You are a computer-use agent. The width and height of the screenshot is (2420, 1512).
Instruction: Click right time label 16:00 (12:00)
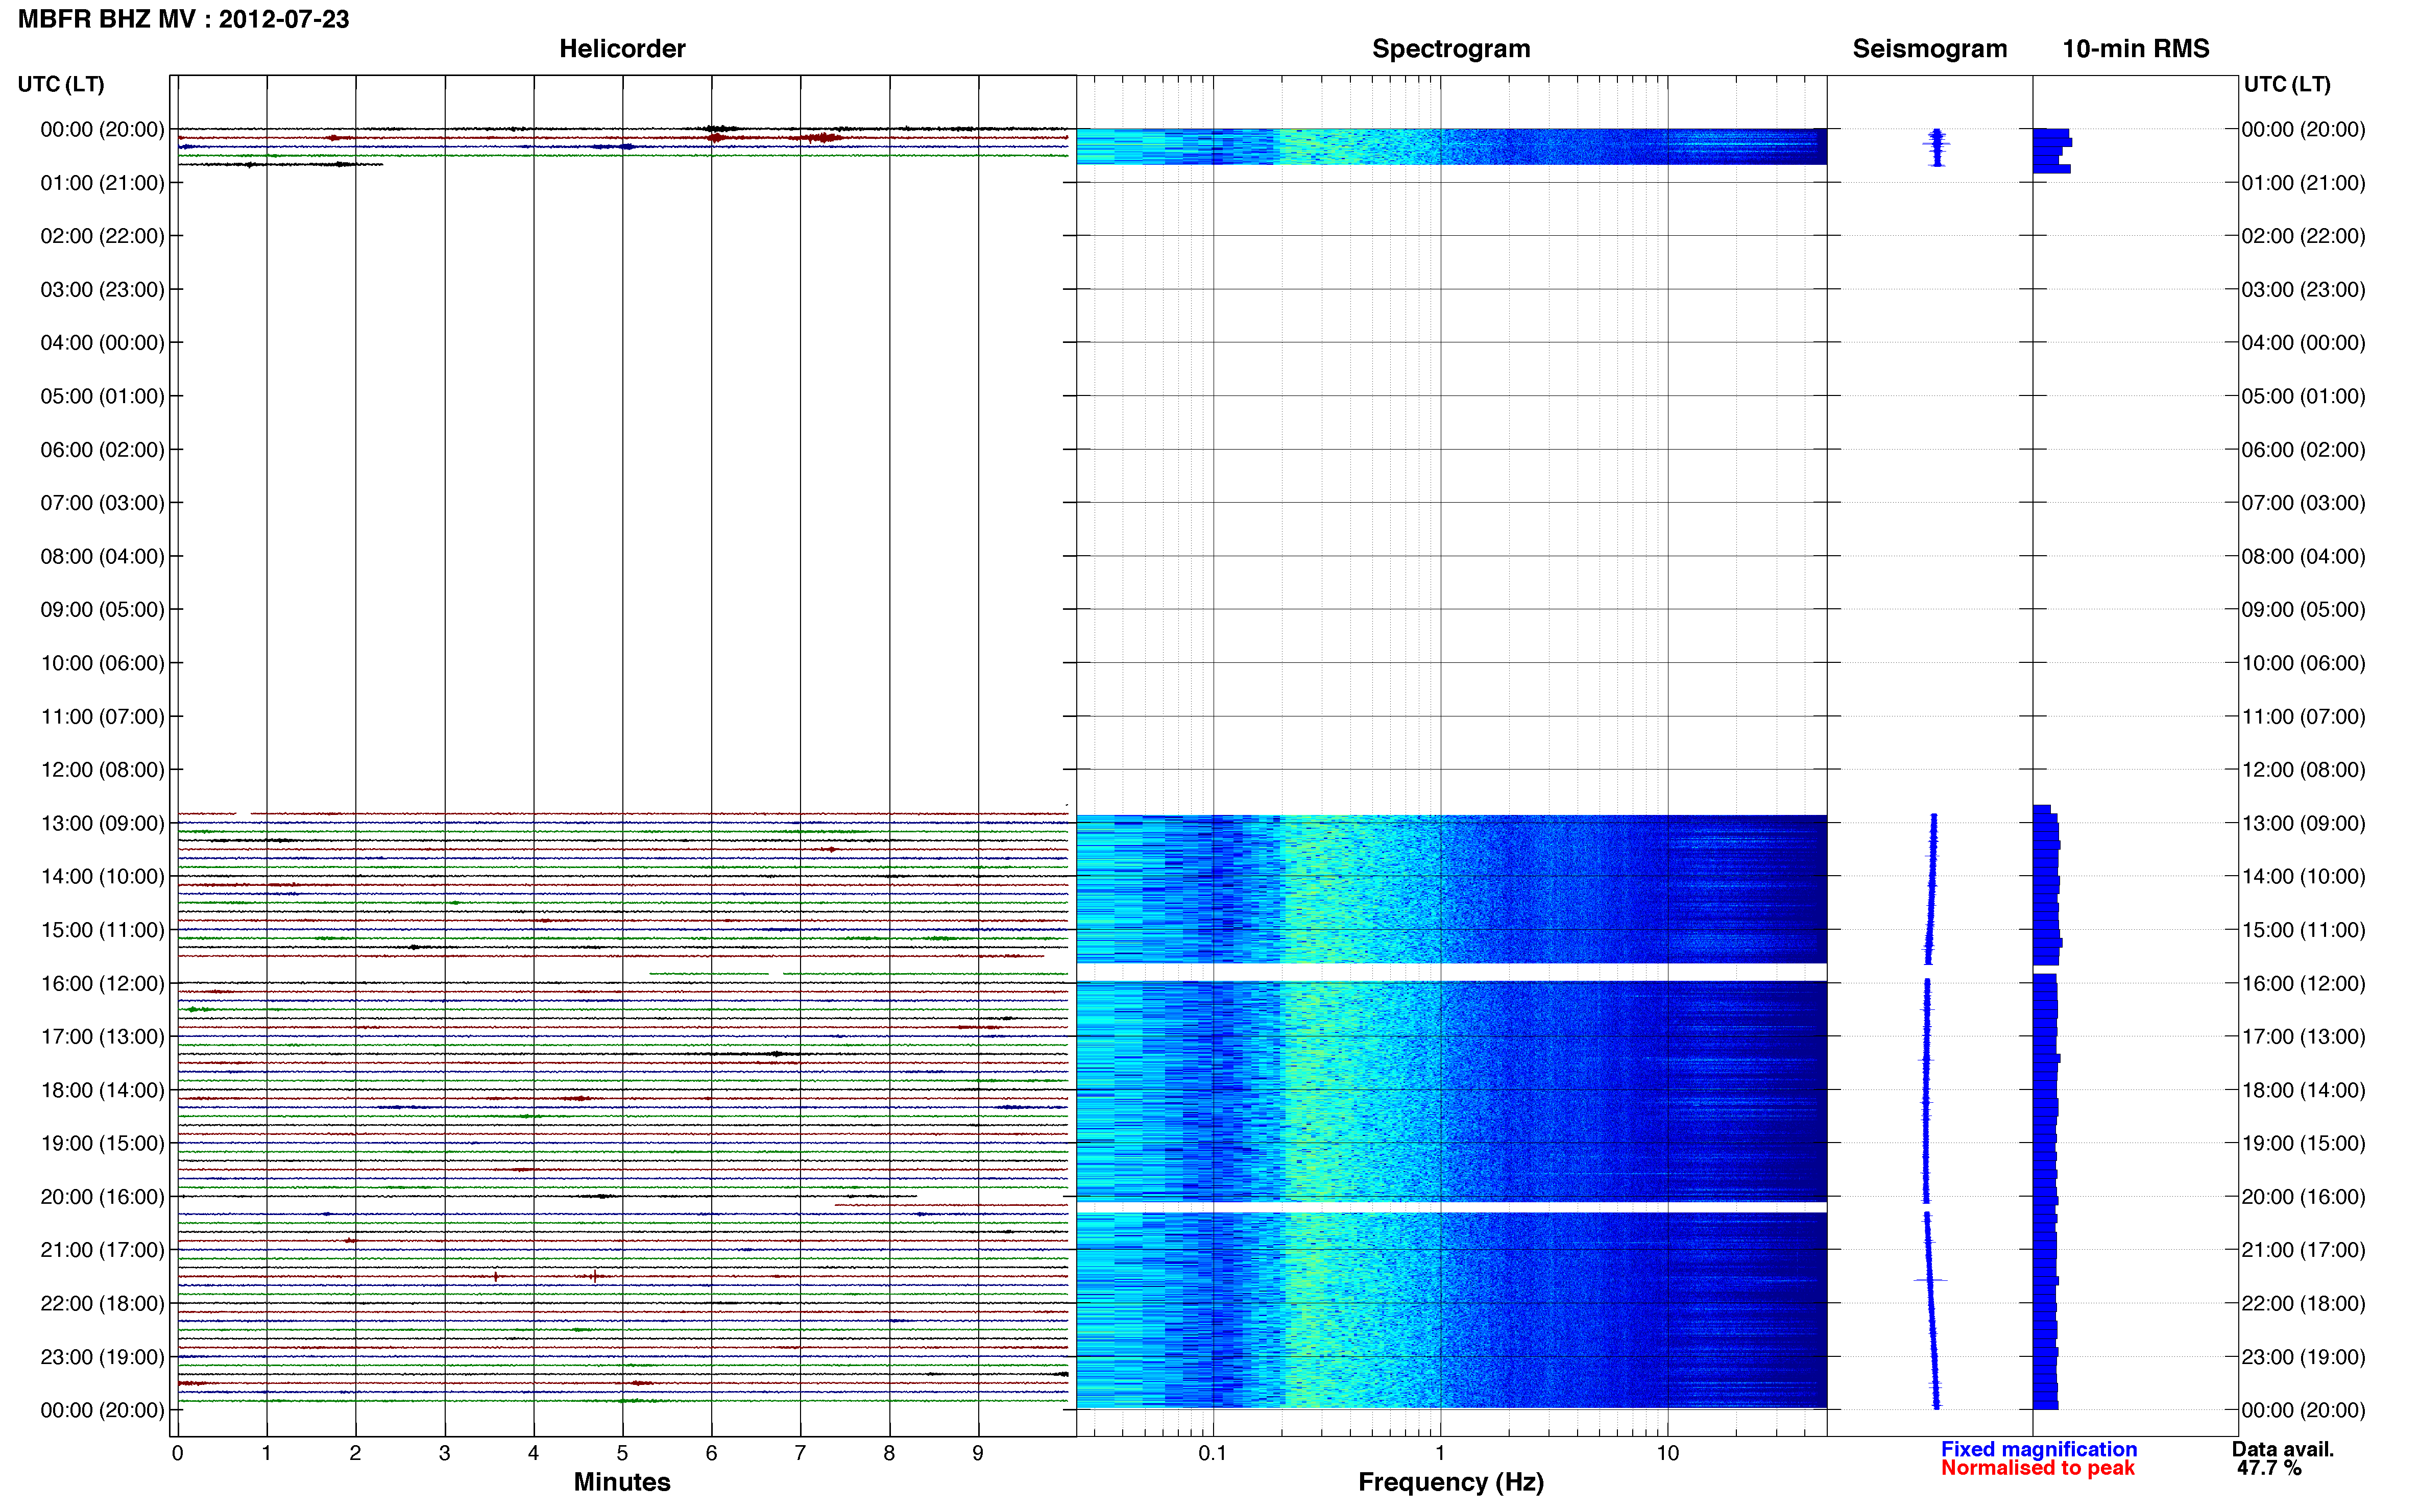(2303, 983)
